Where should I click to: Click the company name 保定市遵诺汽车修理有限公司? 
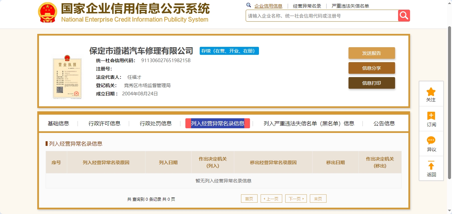(141, 51)
